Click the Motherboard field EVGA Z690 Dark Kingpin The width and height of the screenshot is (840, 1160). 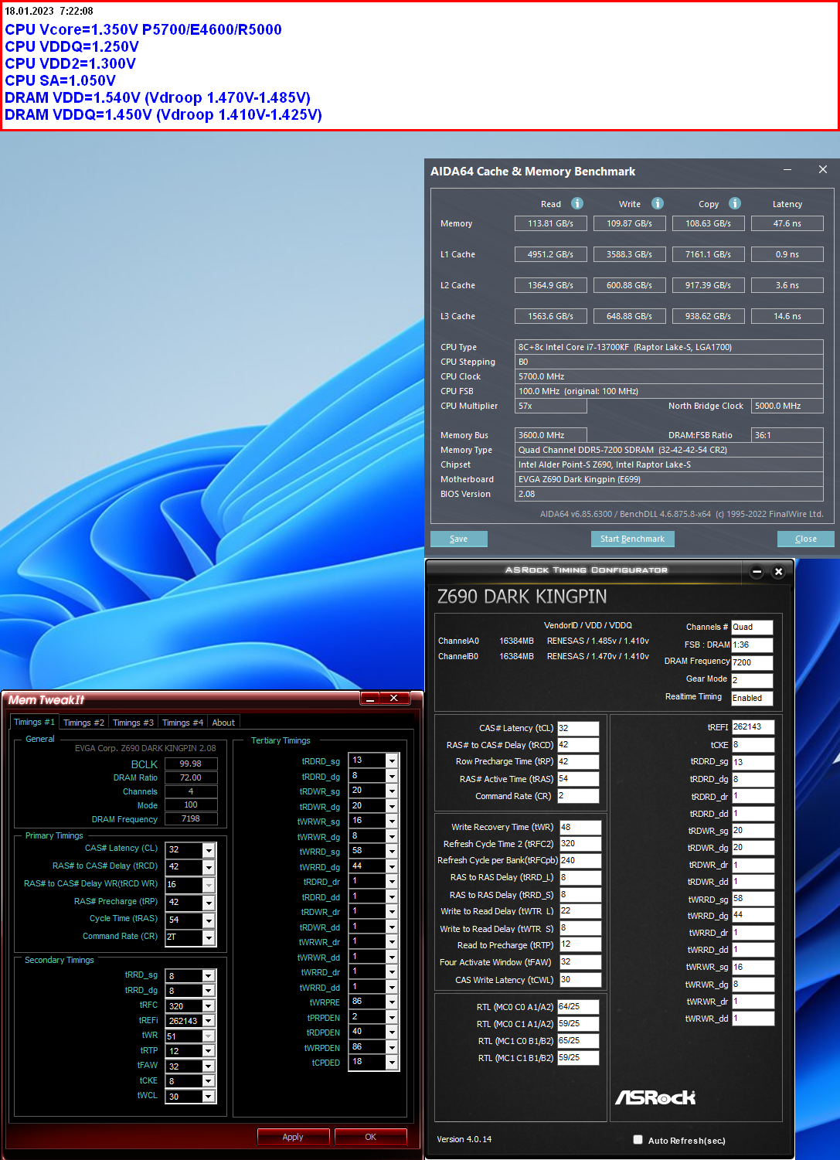click(669, 479)
